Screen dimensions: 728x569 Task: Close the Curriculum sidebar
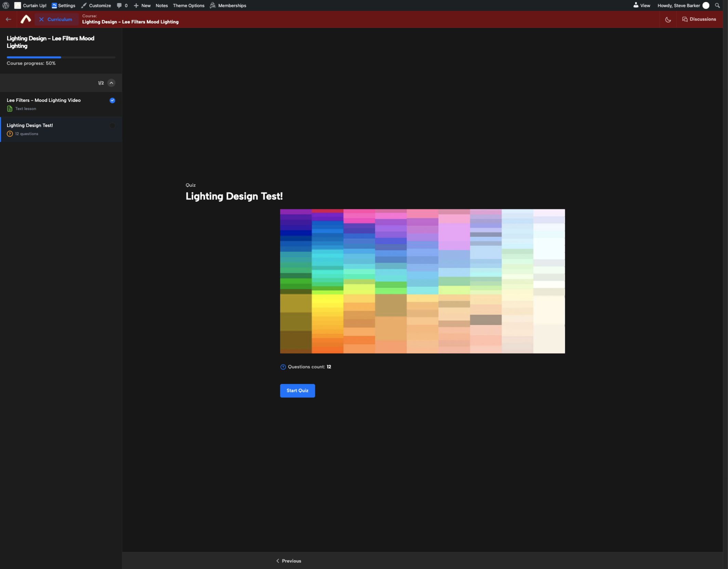click(56, 19)
